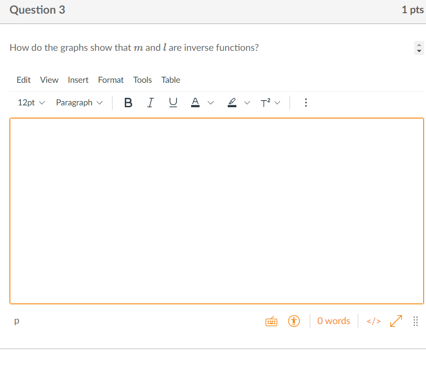This screenshot has width=426, height=365.
Task: Apply the current text color
Action: click(195, 103)
